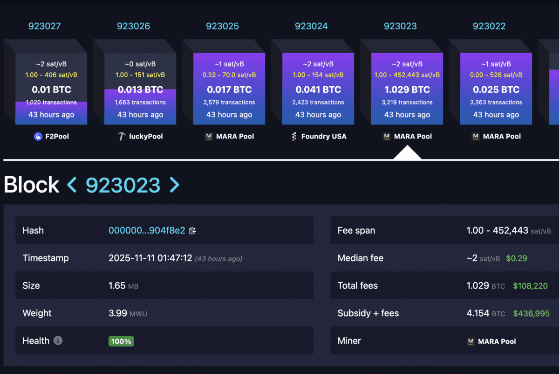Open block height 923022

click(489, 26)
